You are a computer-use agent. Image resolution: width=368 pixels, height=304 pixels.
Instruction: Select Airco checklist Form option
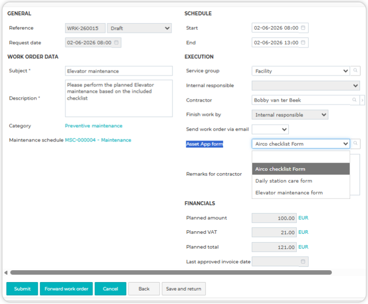301,169
